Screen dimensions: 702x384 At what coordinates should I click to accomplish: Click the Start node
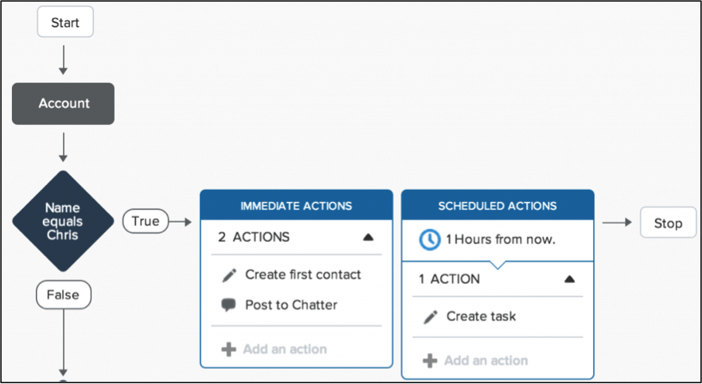point(65,21)
